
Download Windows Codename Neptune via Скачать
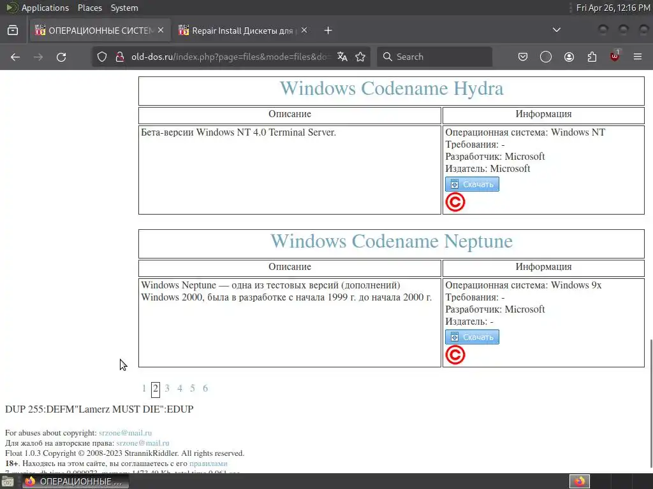click(472, 337)
